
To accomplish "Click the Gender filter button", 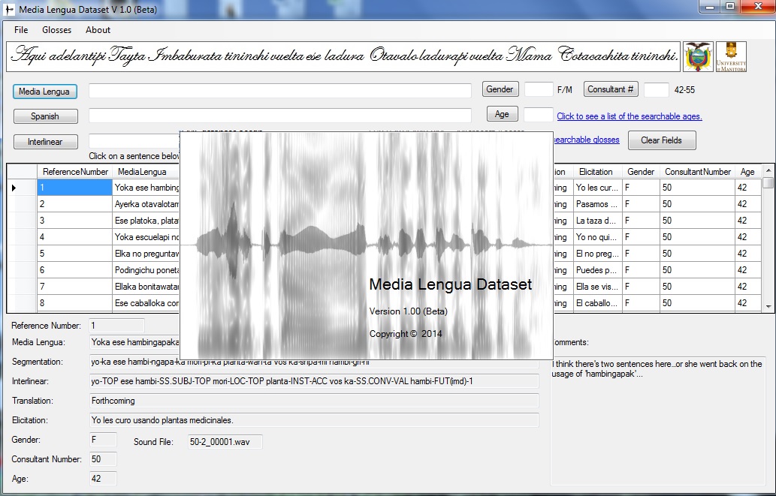I will click(x=500, y=89).
